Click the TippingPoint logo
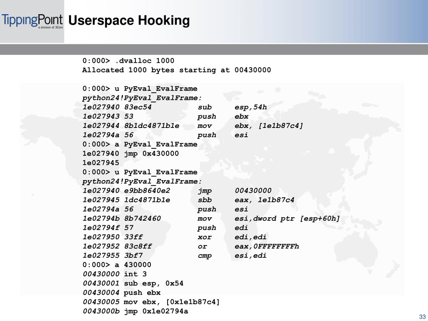Viewport: 428px width, 321px height. 32,21
